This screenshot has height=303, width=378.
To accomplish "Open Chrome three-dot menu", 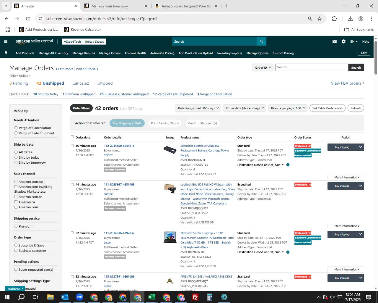I will (372, 19).
